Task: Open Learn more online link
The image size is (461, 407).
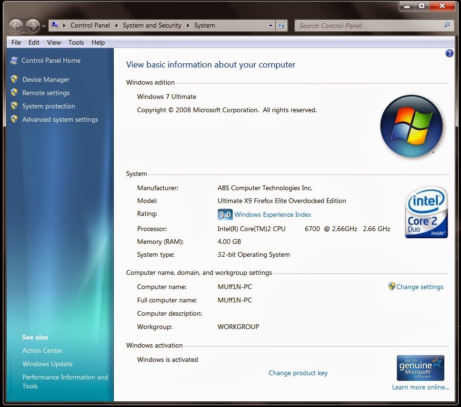Action: click(x=421, y=388)
